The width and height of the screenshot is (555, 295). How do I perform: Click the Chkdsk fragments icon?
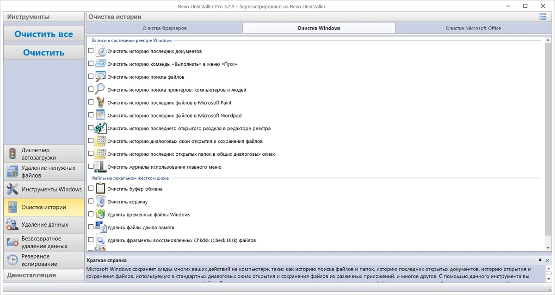[x=100, y=240]
